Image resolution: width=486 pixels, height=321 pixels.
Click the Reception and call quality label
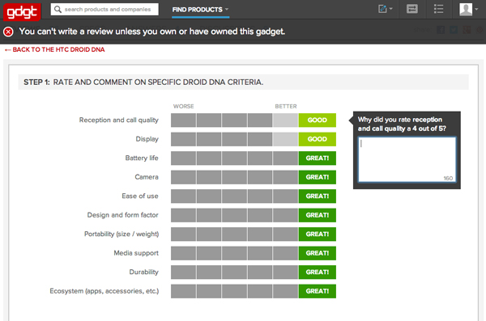pyautogui.click(x=119, y=120)
